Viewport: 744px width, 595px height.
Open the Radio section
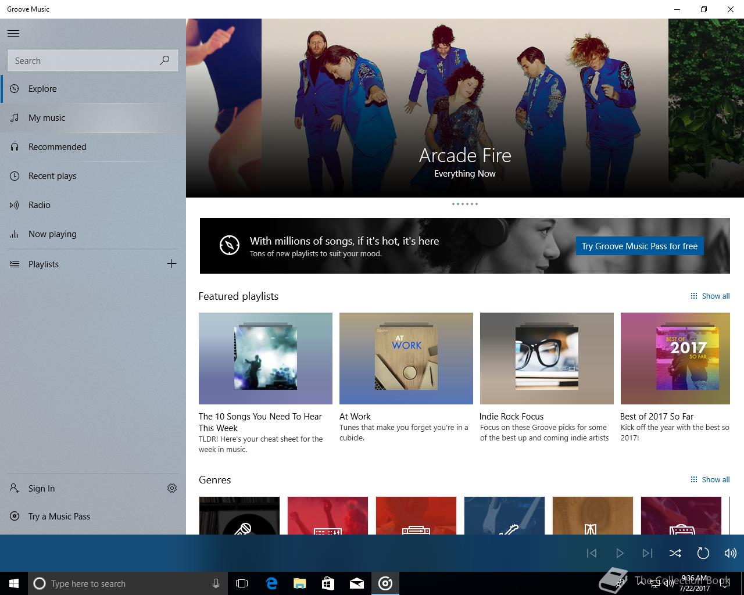pyautogui.click(x=93, y=205)
